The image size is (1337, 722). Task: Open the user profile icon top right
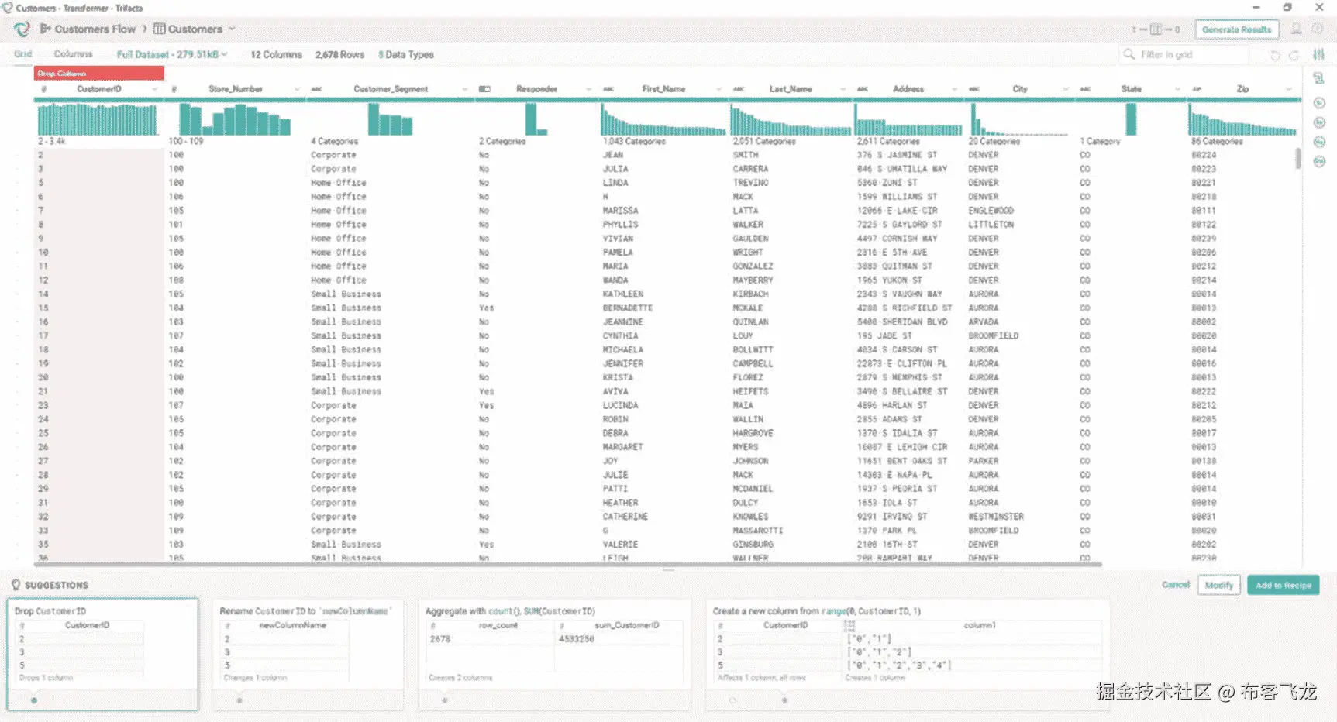1295,29
